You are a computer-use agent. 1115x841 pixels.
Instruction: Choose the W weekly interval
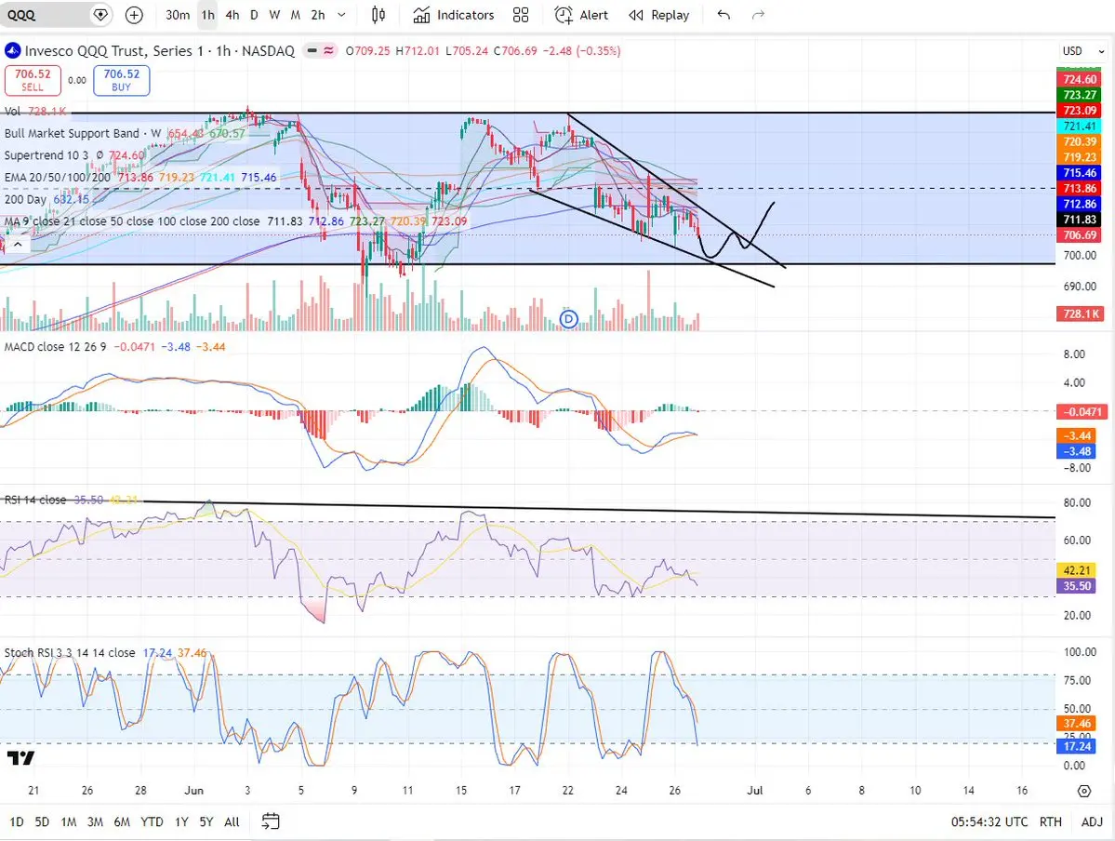click(274, 15)
